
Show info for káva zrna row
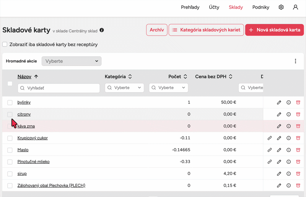289,126
